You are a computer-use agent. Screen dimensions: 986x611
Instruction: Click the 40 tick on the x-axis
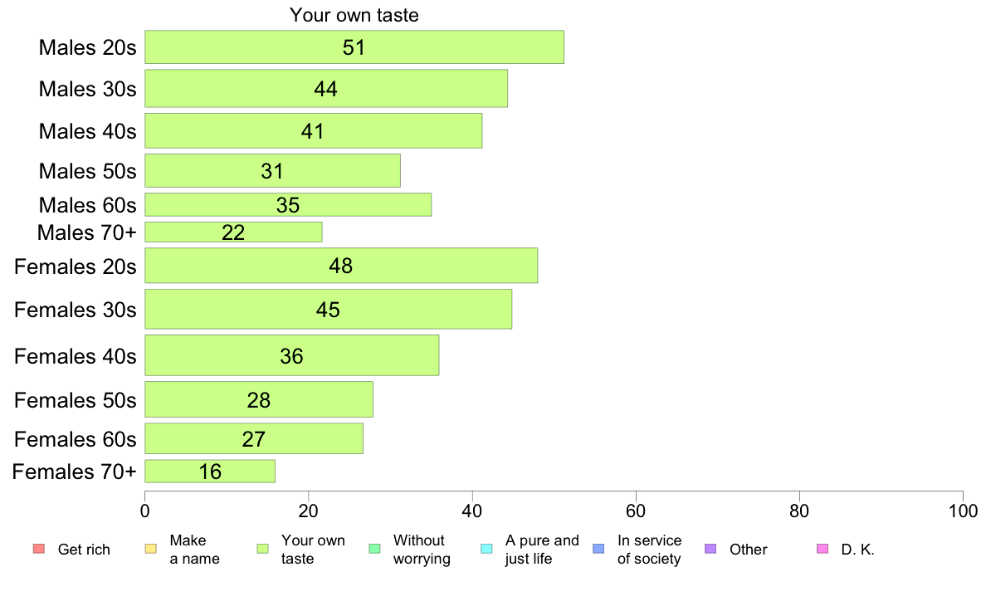[472, 511]
